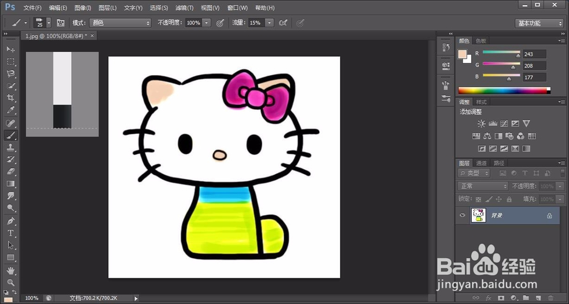
Task: Select the Pen tool
Action: pyautogui.click(x=10, y=221)
